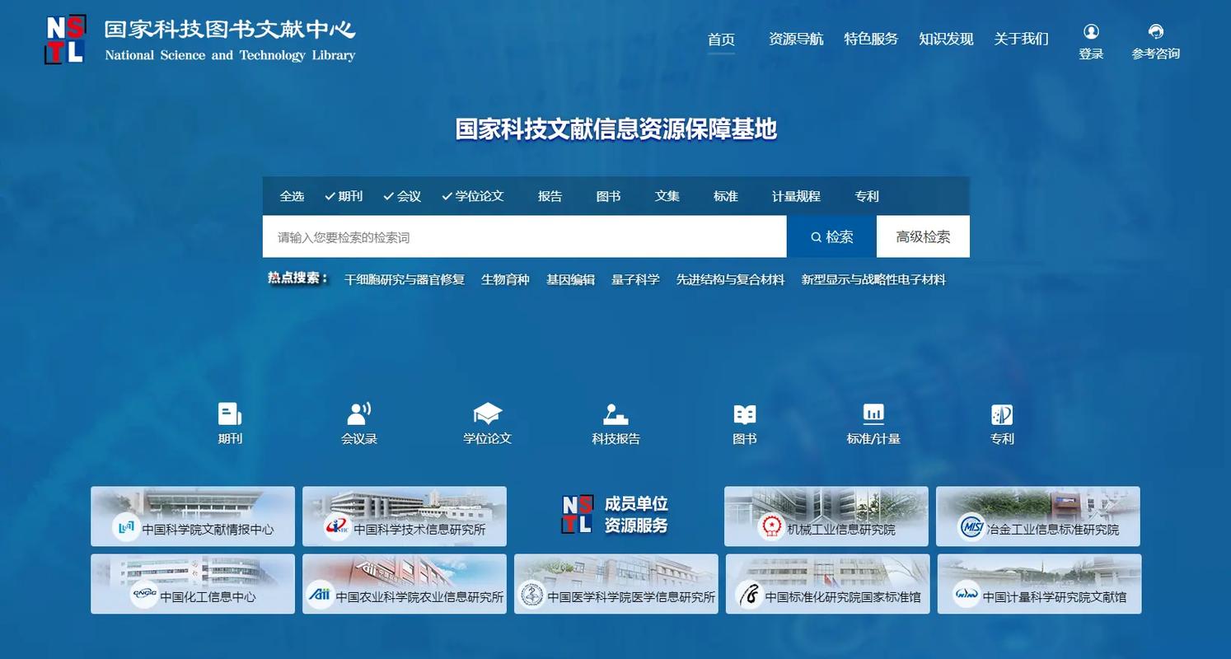Image resolution: width=1231 pixels, height=659 pixels.
Task: Open 中国农业科学院农业信息研究所 link text
Action: (419, 596)
